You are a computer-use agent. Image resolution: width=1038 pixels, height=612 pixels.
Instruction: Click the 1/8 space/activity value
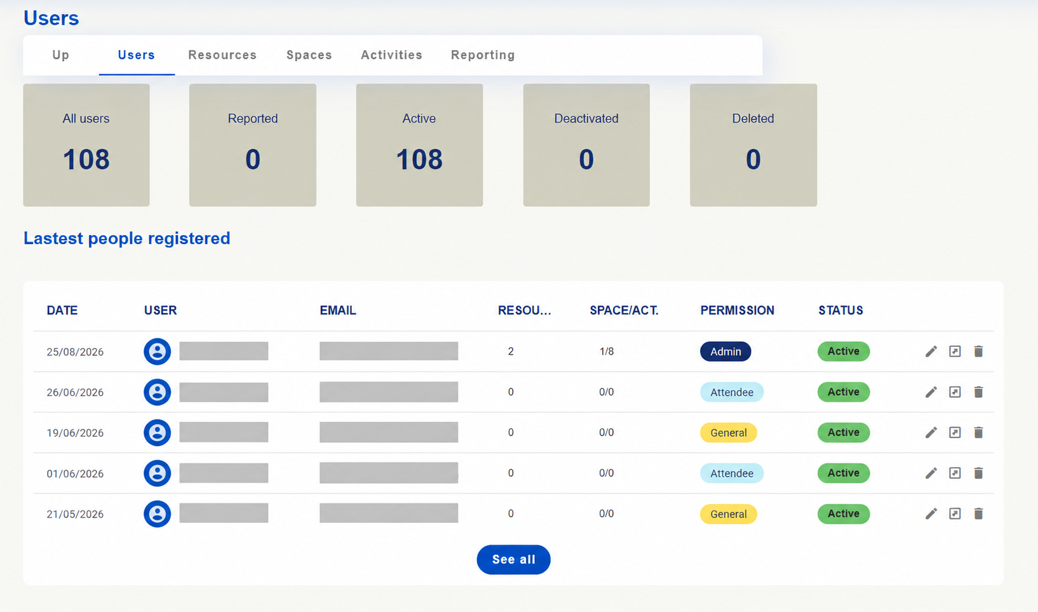tap(607, 351)
